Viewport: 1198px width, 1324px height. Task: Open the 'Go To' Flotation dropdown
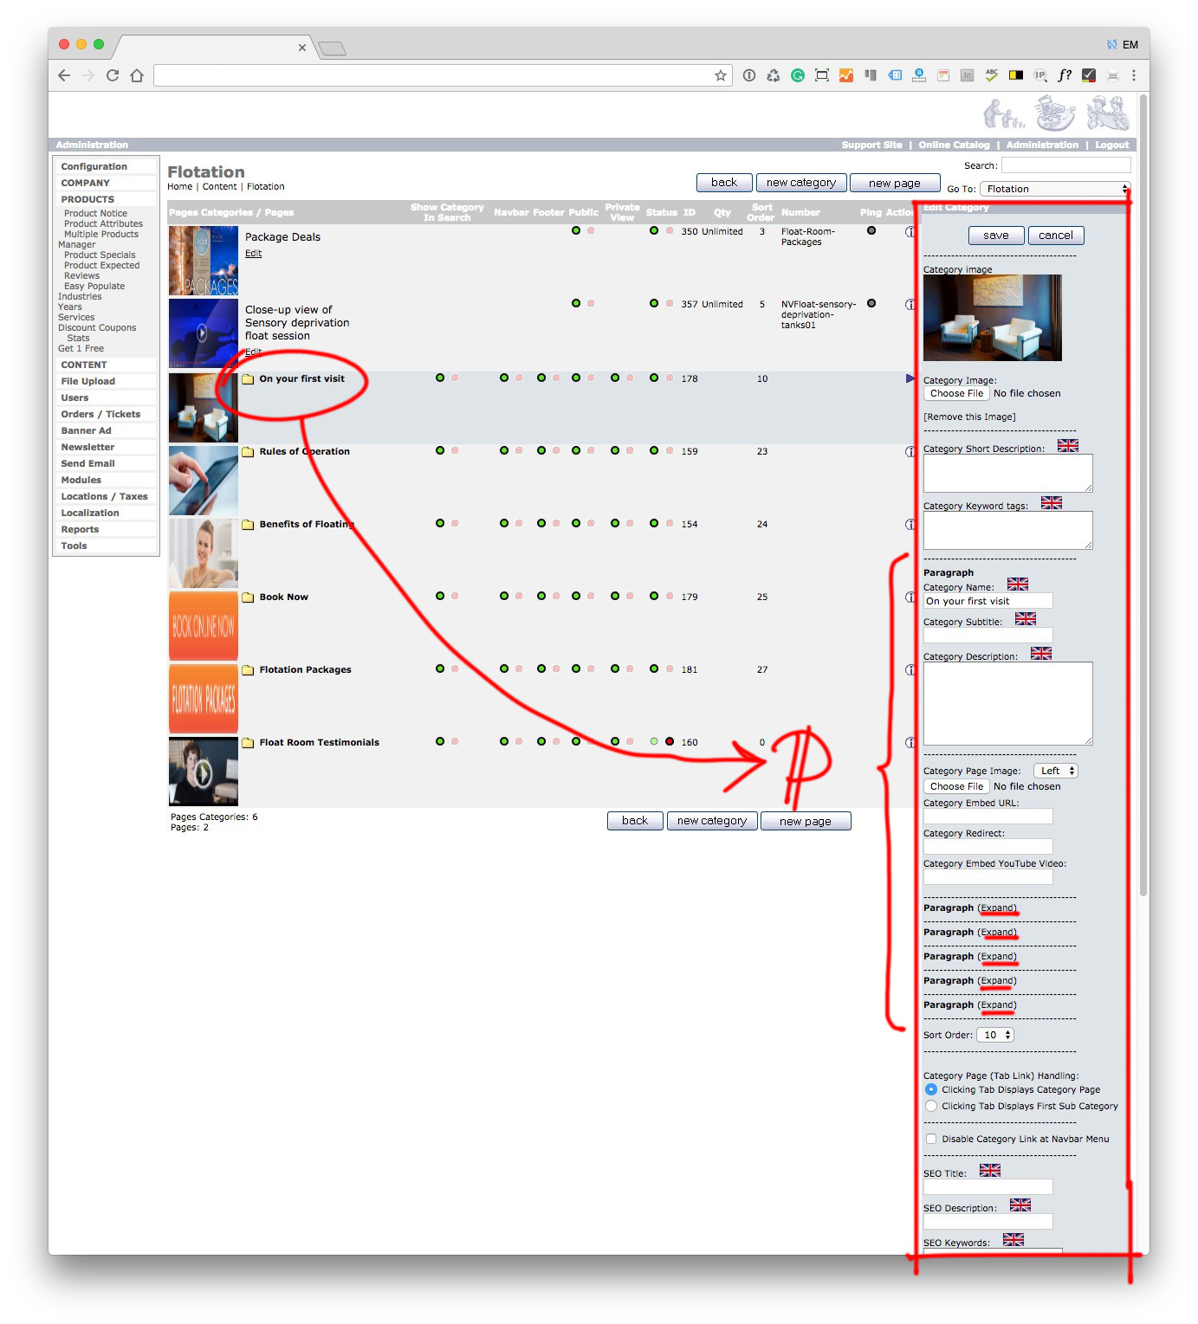(x=1055, y=189)
